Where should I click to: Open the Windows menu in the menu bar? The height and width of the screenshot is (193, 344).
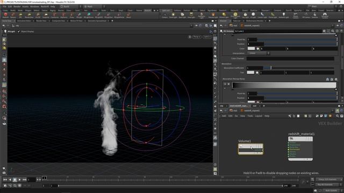(x=34, y=6)
